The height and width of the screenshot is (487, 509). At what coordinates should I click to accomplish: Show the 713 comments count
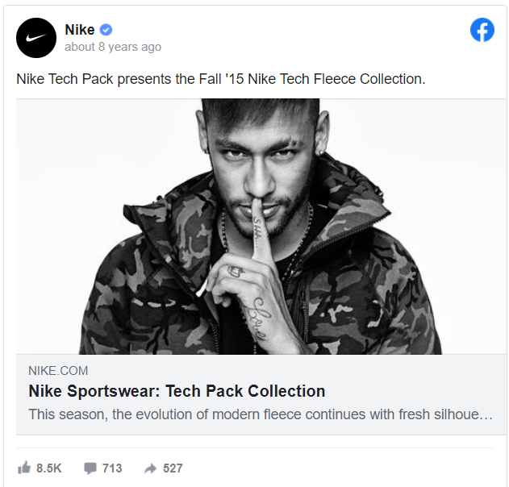pyautogui.click(x=112, y=468)
